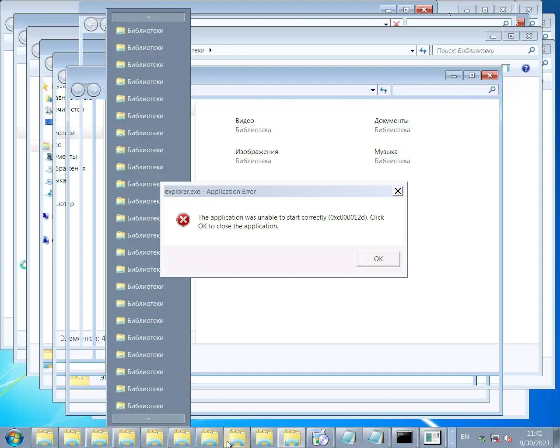Open the Документы library
The height and width of the screenshot is (448, 560).
tap(392, 125)
